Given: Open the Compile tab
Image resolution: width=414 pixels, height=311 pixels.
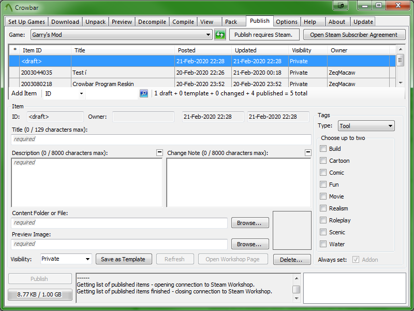Looking at the screenshot, I should click(183, 22).
